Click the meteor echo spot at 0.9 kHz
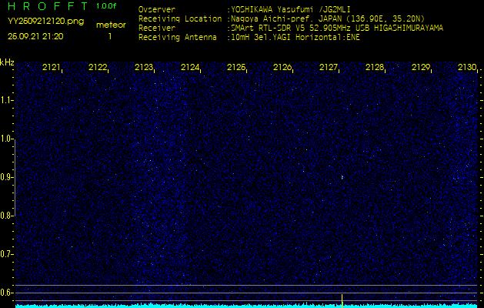Viewport: 484px width, 308px height. pos(342,177)
